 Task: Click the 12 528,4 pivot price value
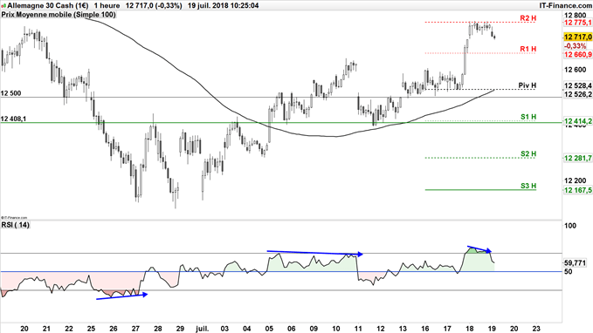(578, 85)
